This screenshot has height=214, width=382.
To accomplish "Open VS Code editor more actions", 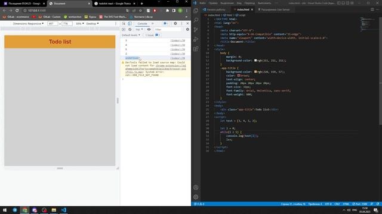I will click(377, 10).
